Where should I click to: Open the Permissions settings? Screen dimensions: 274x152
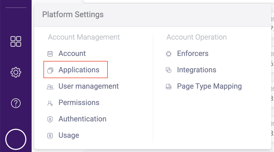[x=79, y=103]
